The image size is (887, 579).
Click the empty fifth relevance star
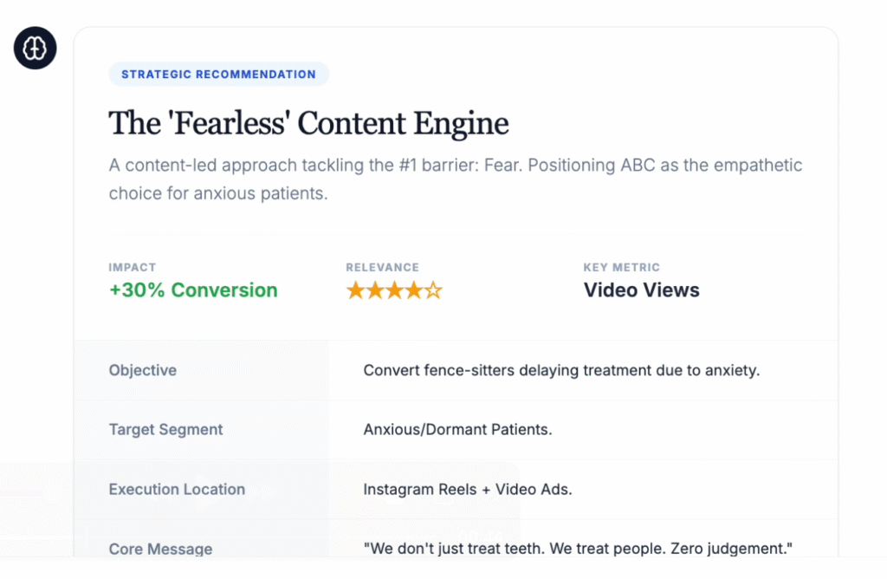tap(434, 290)
